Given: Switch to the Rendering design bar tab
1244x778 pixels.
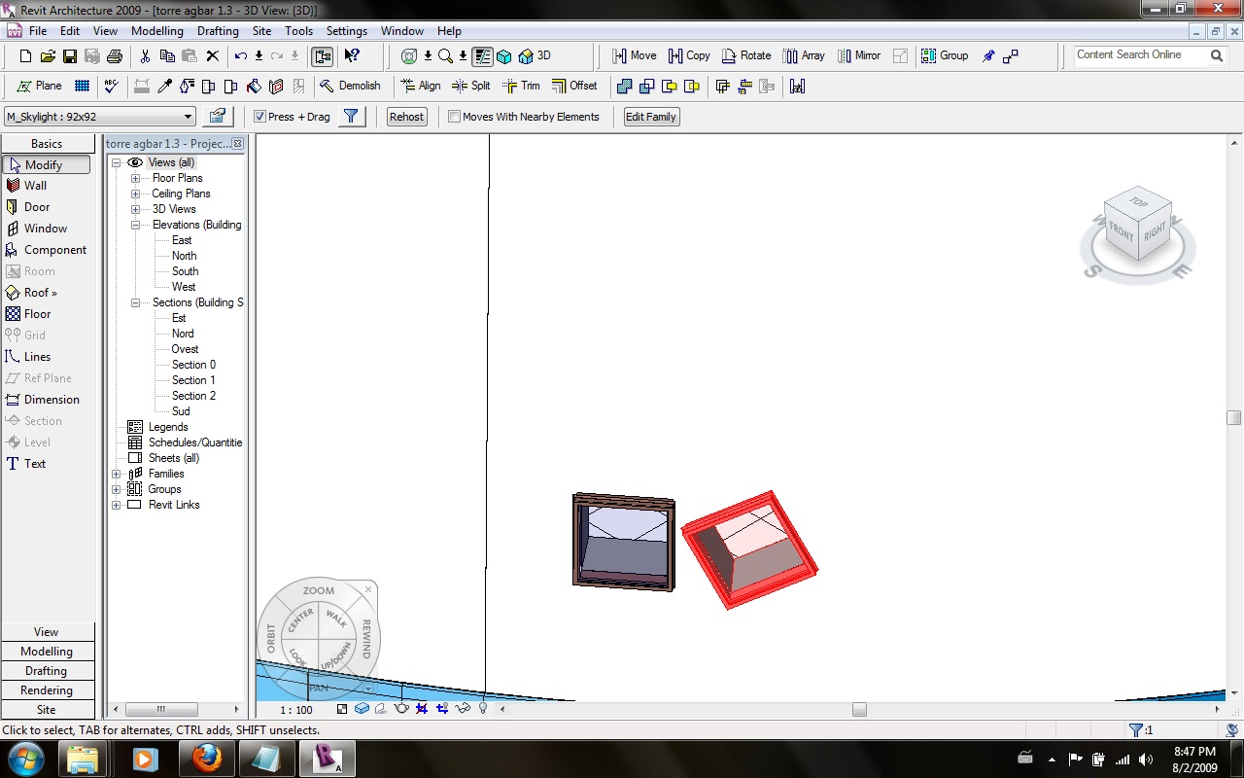Looking at the screenshot, I should click(47, 690).
